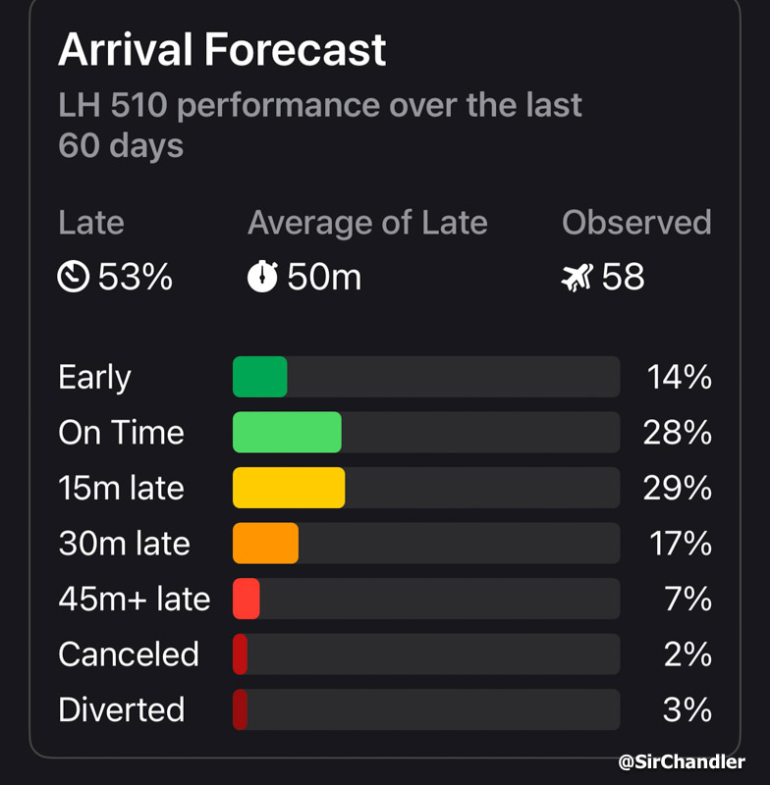Viewport: 770px width, 785px height.
Task: Click the LH 510 performance subtitle
Action: coord(320,125)
